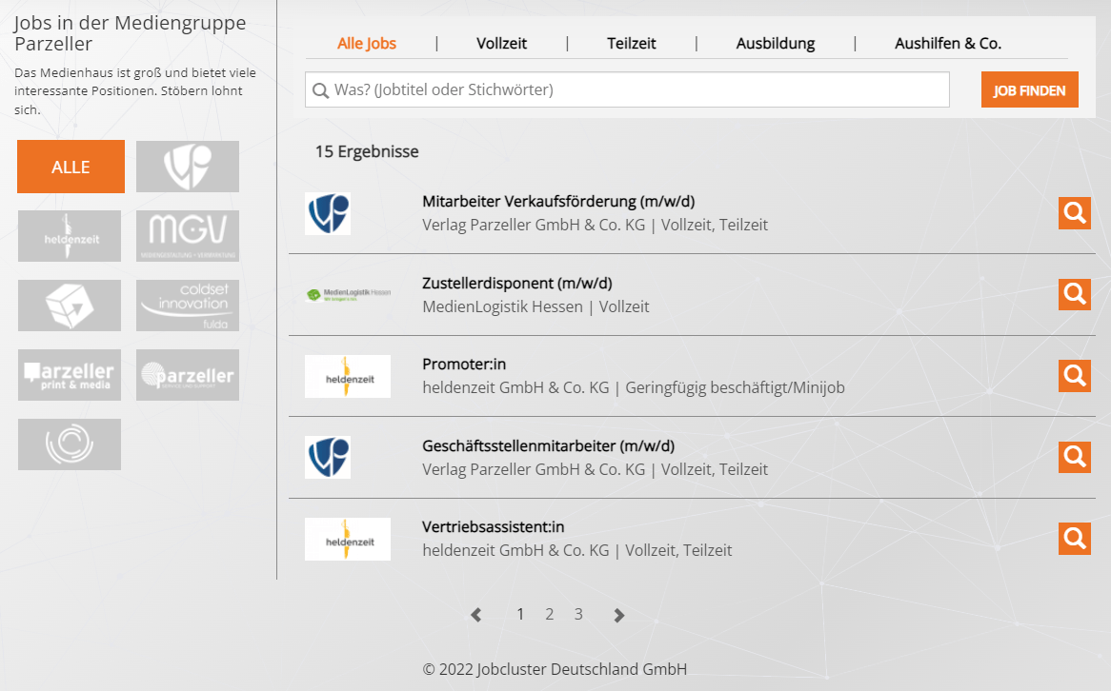Click the magnifier icon beside Vertriebsassistent:in
The image size is (1111, 691).
pyautogui.click(x=1074, y=538)
